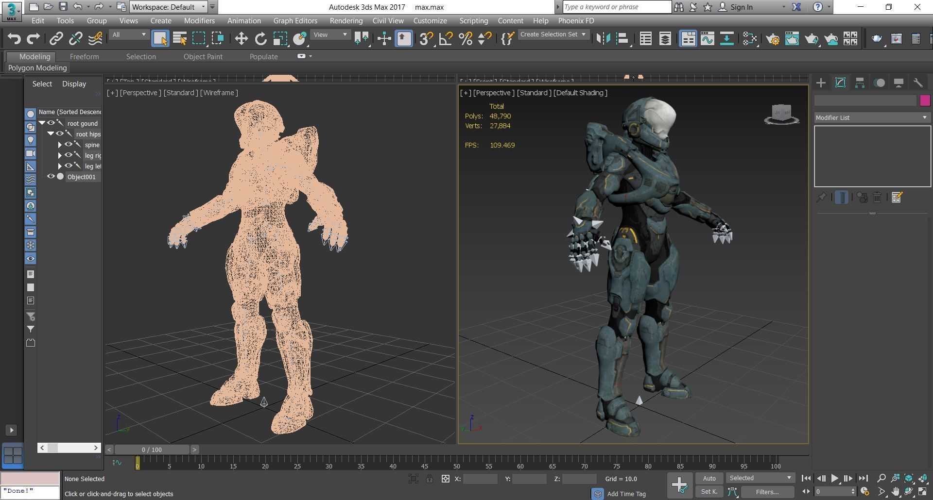Open the Utilities command panel tab
This screenshot has height=500, width=933.
click(x=918, y=83)
